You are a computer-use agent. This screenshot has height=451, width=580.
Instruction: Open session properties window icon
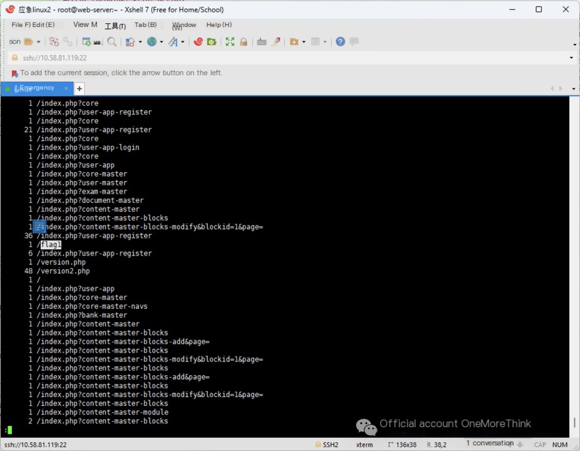86,42
